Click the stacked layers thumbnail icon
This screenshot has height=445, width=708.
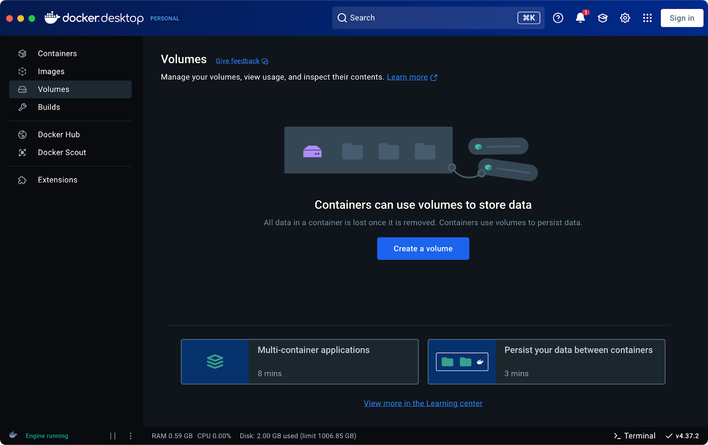(215, 362)
